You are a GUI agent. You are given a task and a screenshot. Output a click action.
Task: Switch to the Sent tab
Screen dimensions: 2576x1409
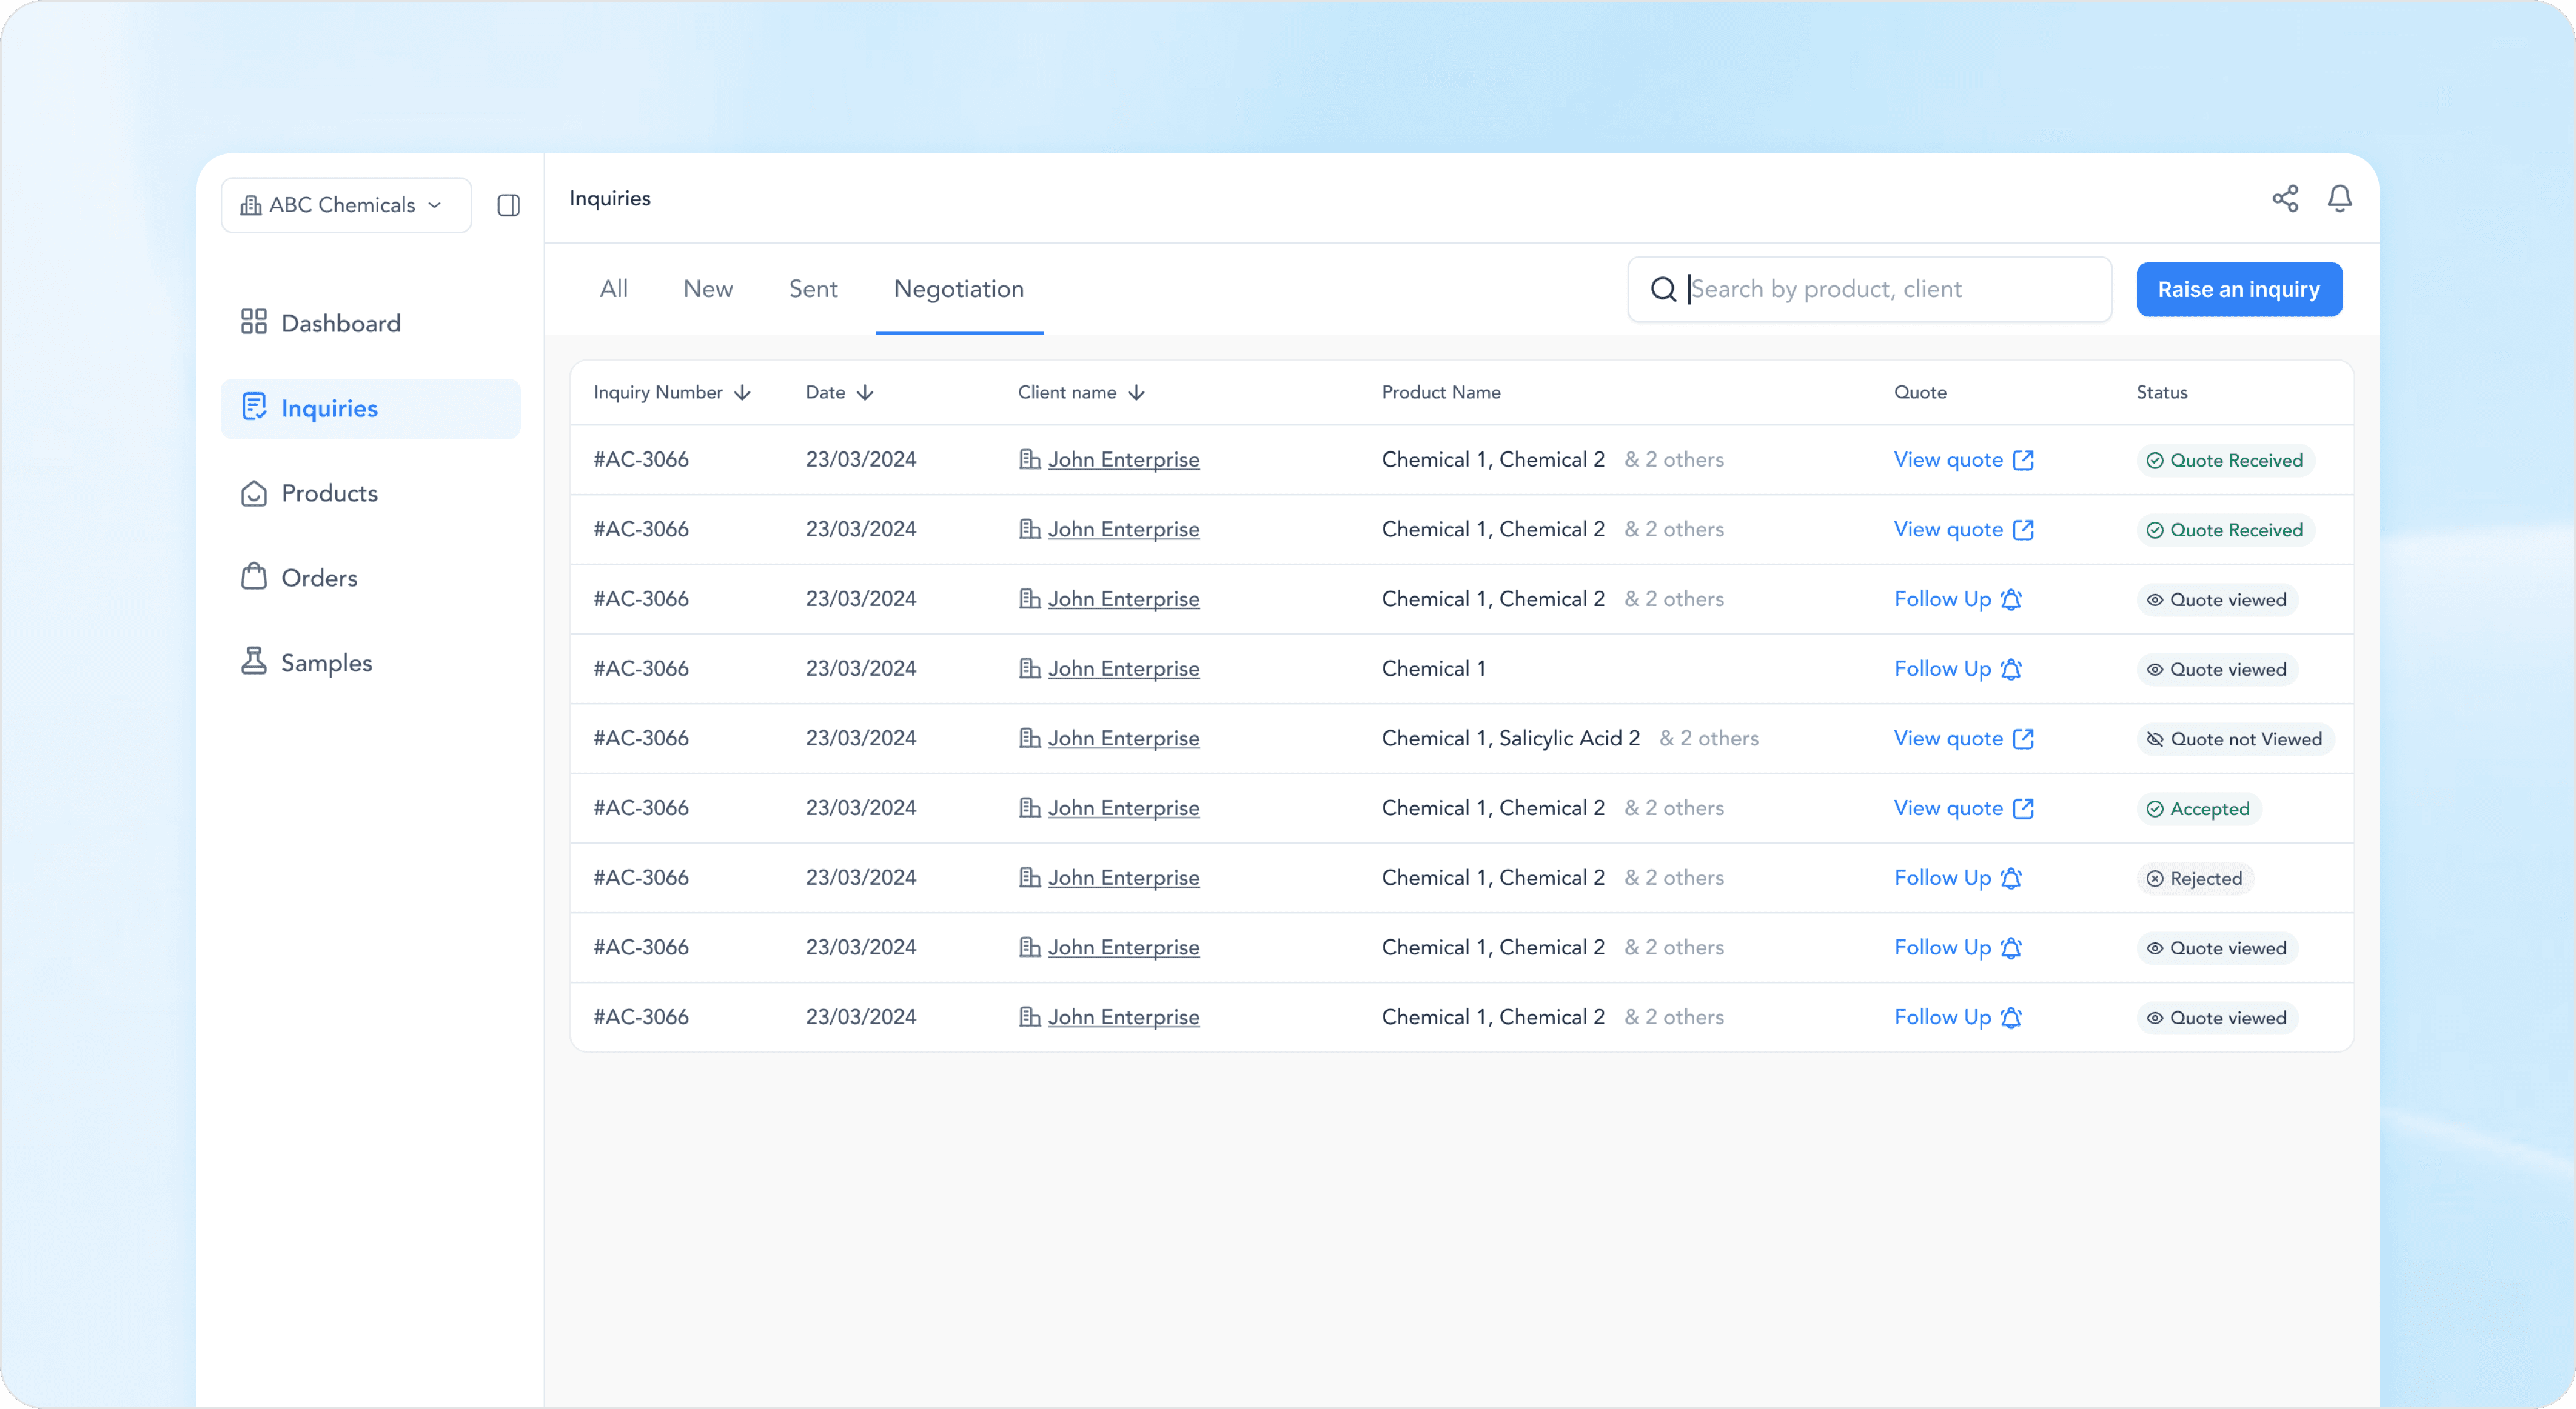click(812, 289)
